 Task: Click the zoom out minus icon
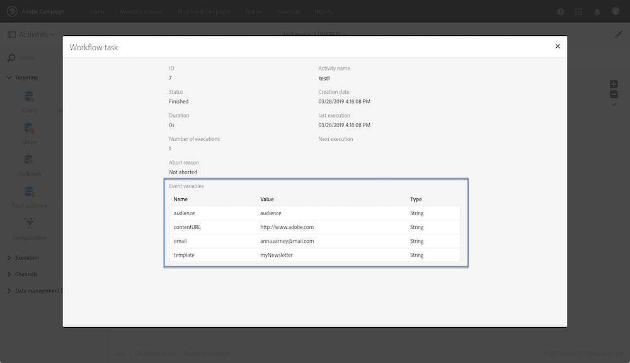click(x=614, y=94)
